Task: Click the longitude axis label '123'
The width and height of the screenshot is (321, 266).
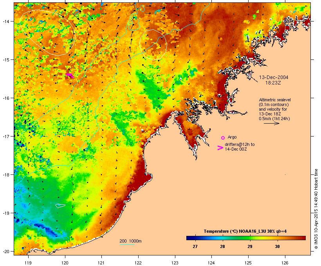Action: click(175, 263)
